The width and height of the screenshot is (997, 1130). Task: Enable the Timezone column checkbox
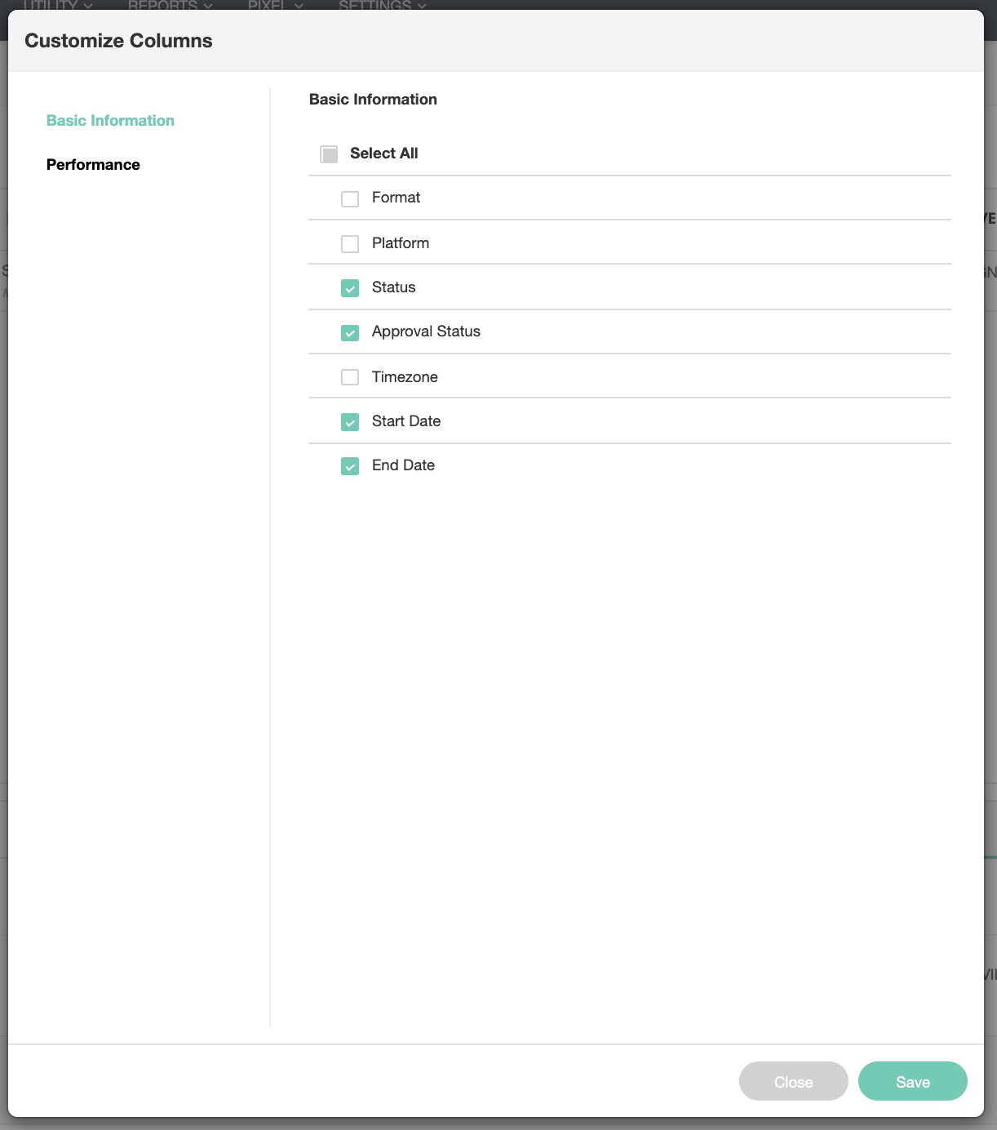350,377
